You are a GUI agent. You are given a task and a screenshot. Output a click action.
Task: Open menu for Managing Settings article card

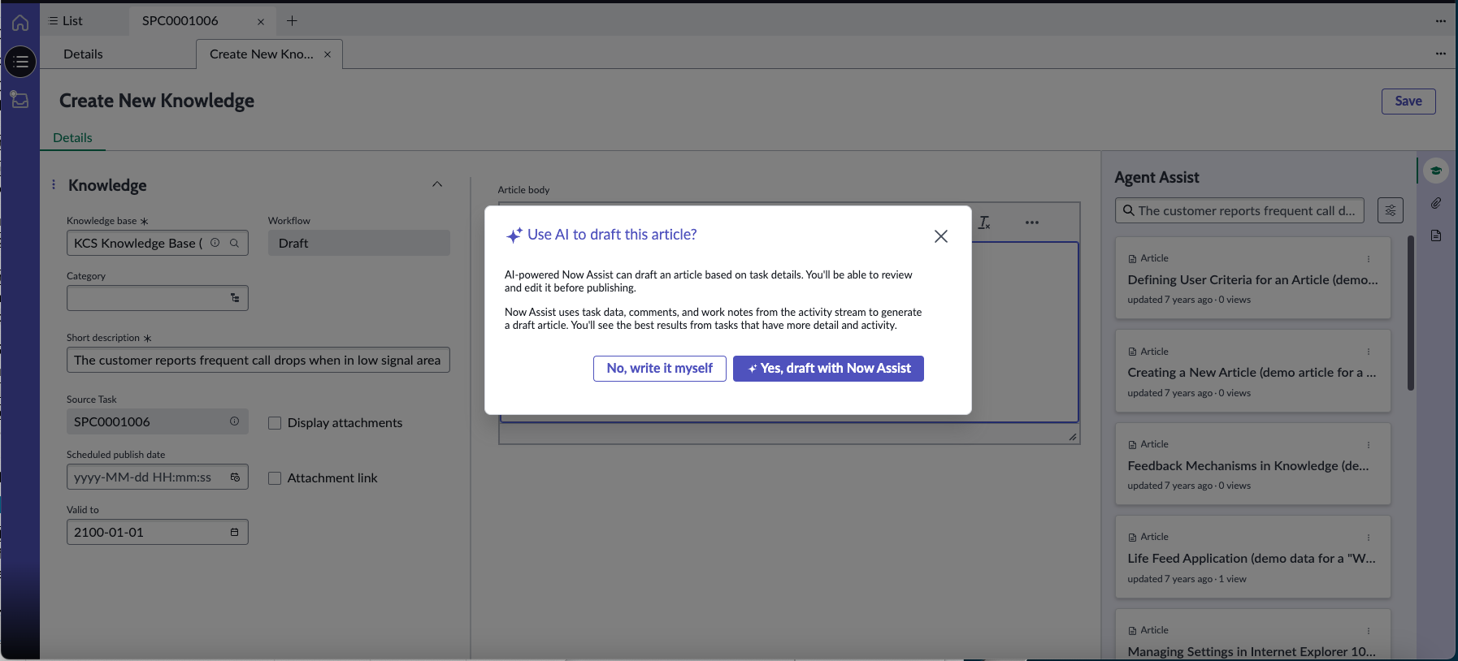pos(1369,631)
